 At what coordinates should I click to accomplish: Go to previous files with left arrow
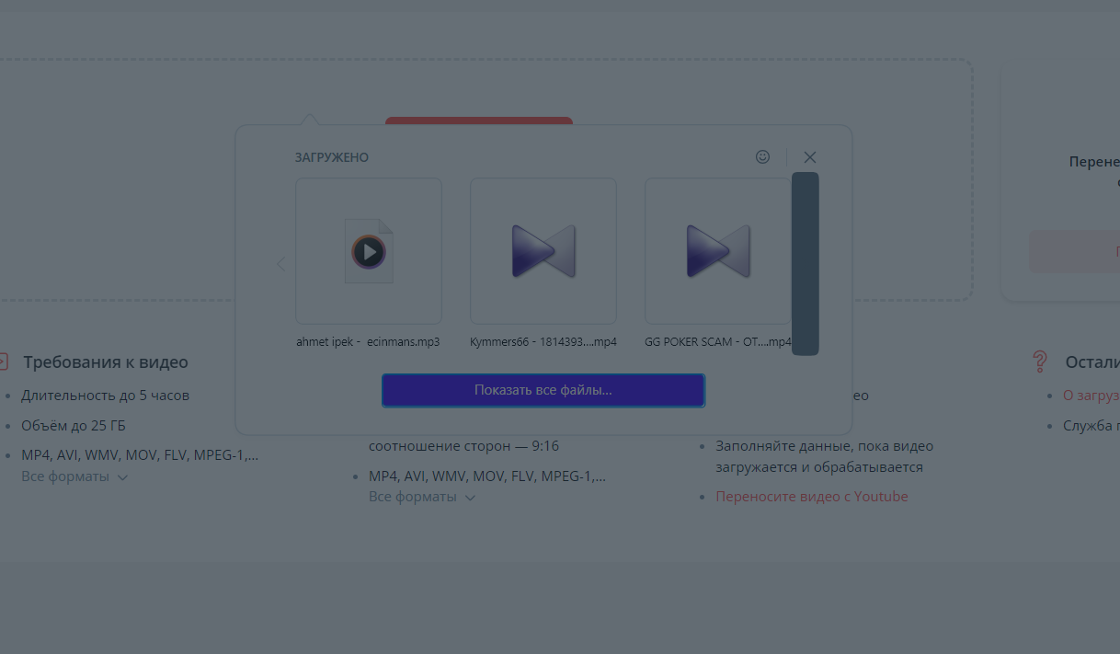click(x=280, y=264)
